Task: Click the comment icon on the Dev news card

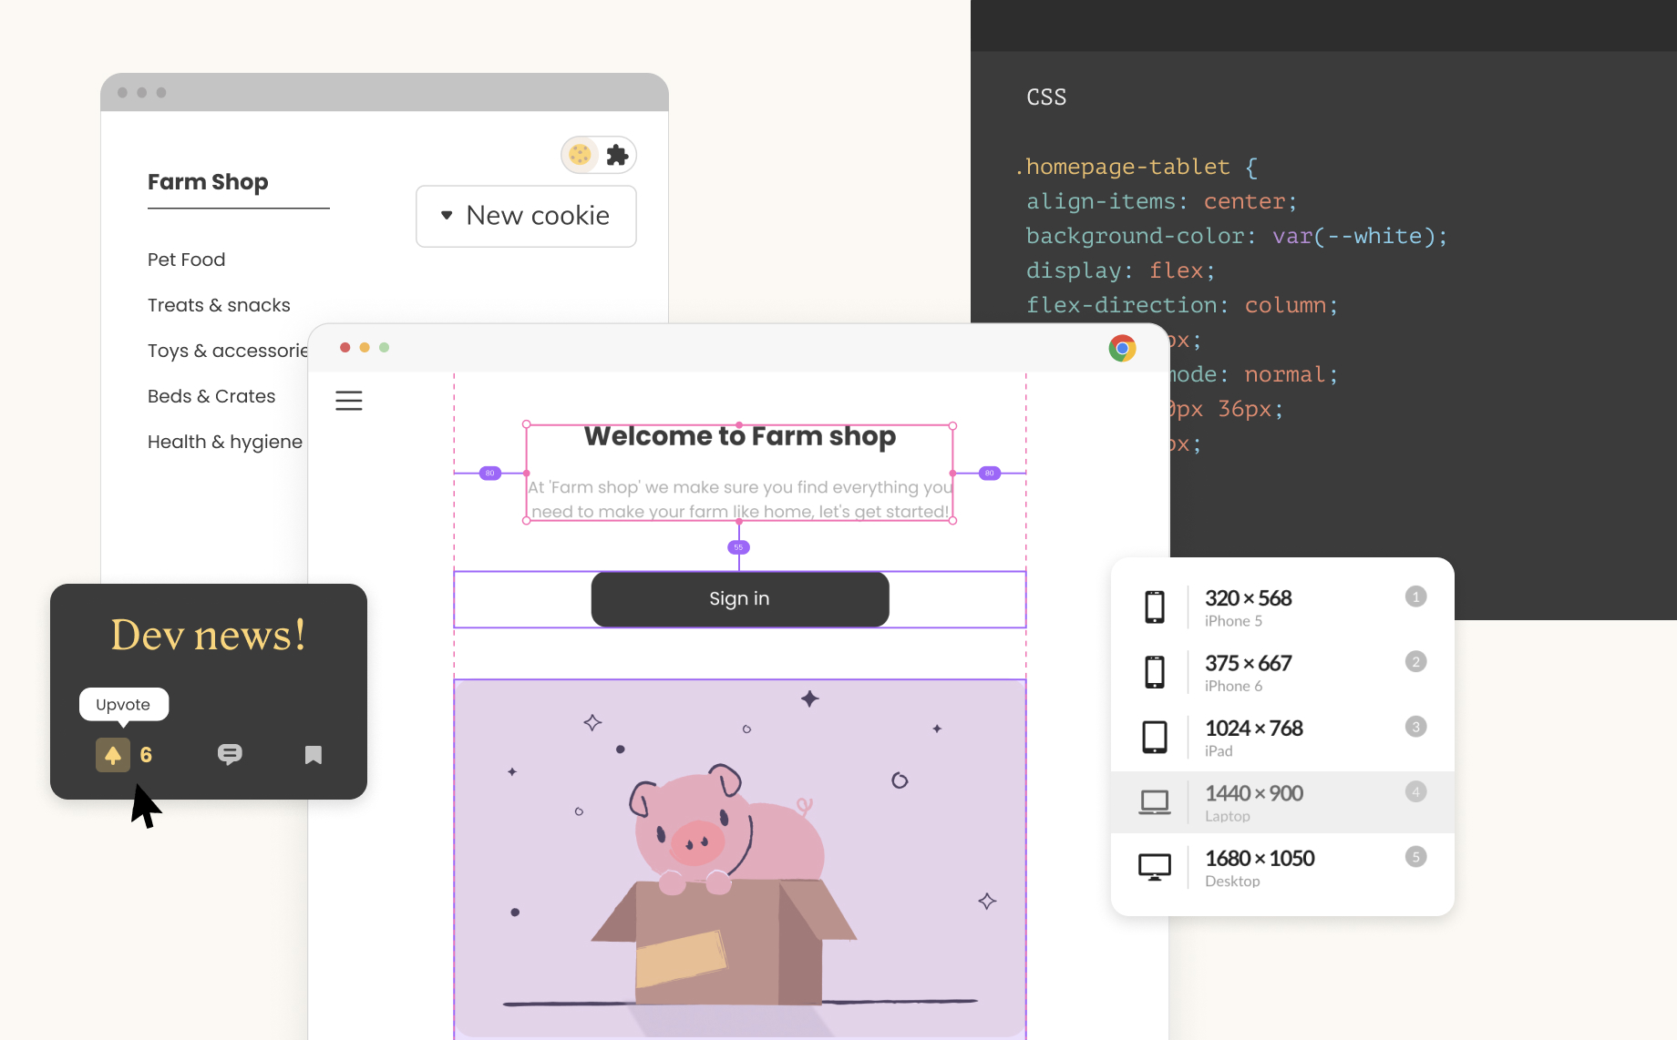Action: (x=229, y=754)
